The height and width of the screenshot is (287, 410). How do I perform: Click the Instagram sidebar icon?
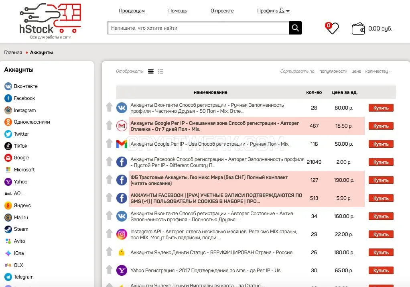click(8, 110)
